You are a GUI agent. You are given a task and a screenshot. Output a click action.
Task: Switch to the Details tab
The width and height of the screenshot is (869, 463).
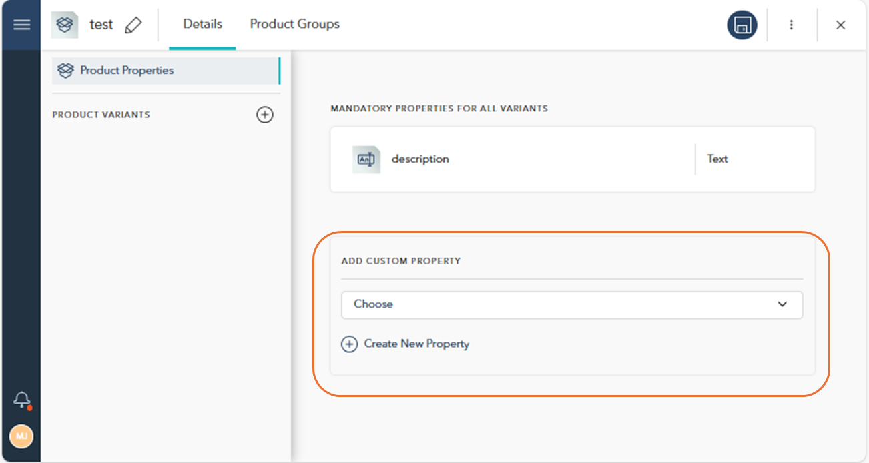pyautogui.click(x=203, y=24)
